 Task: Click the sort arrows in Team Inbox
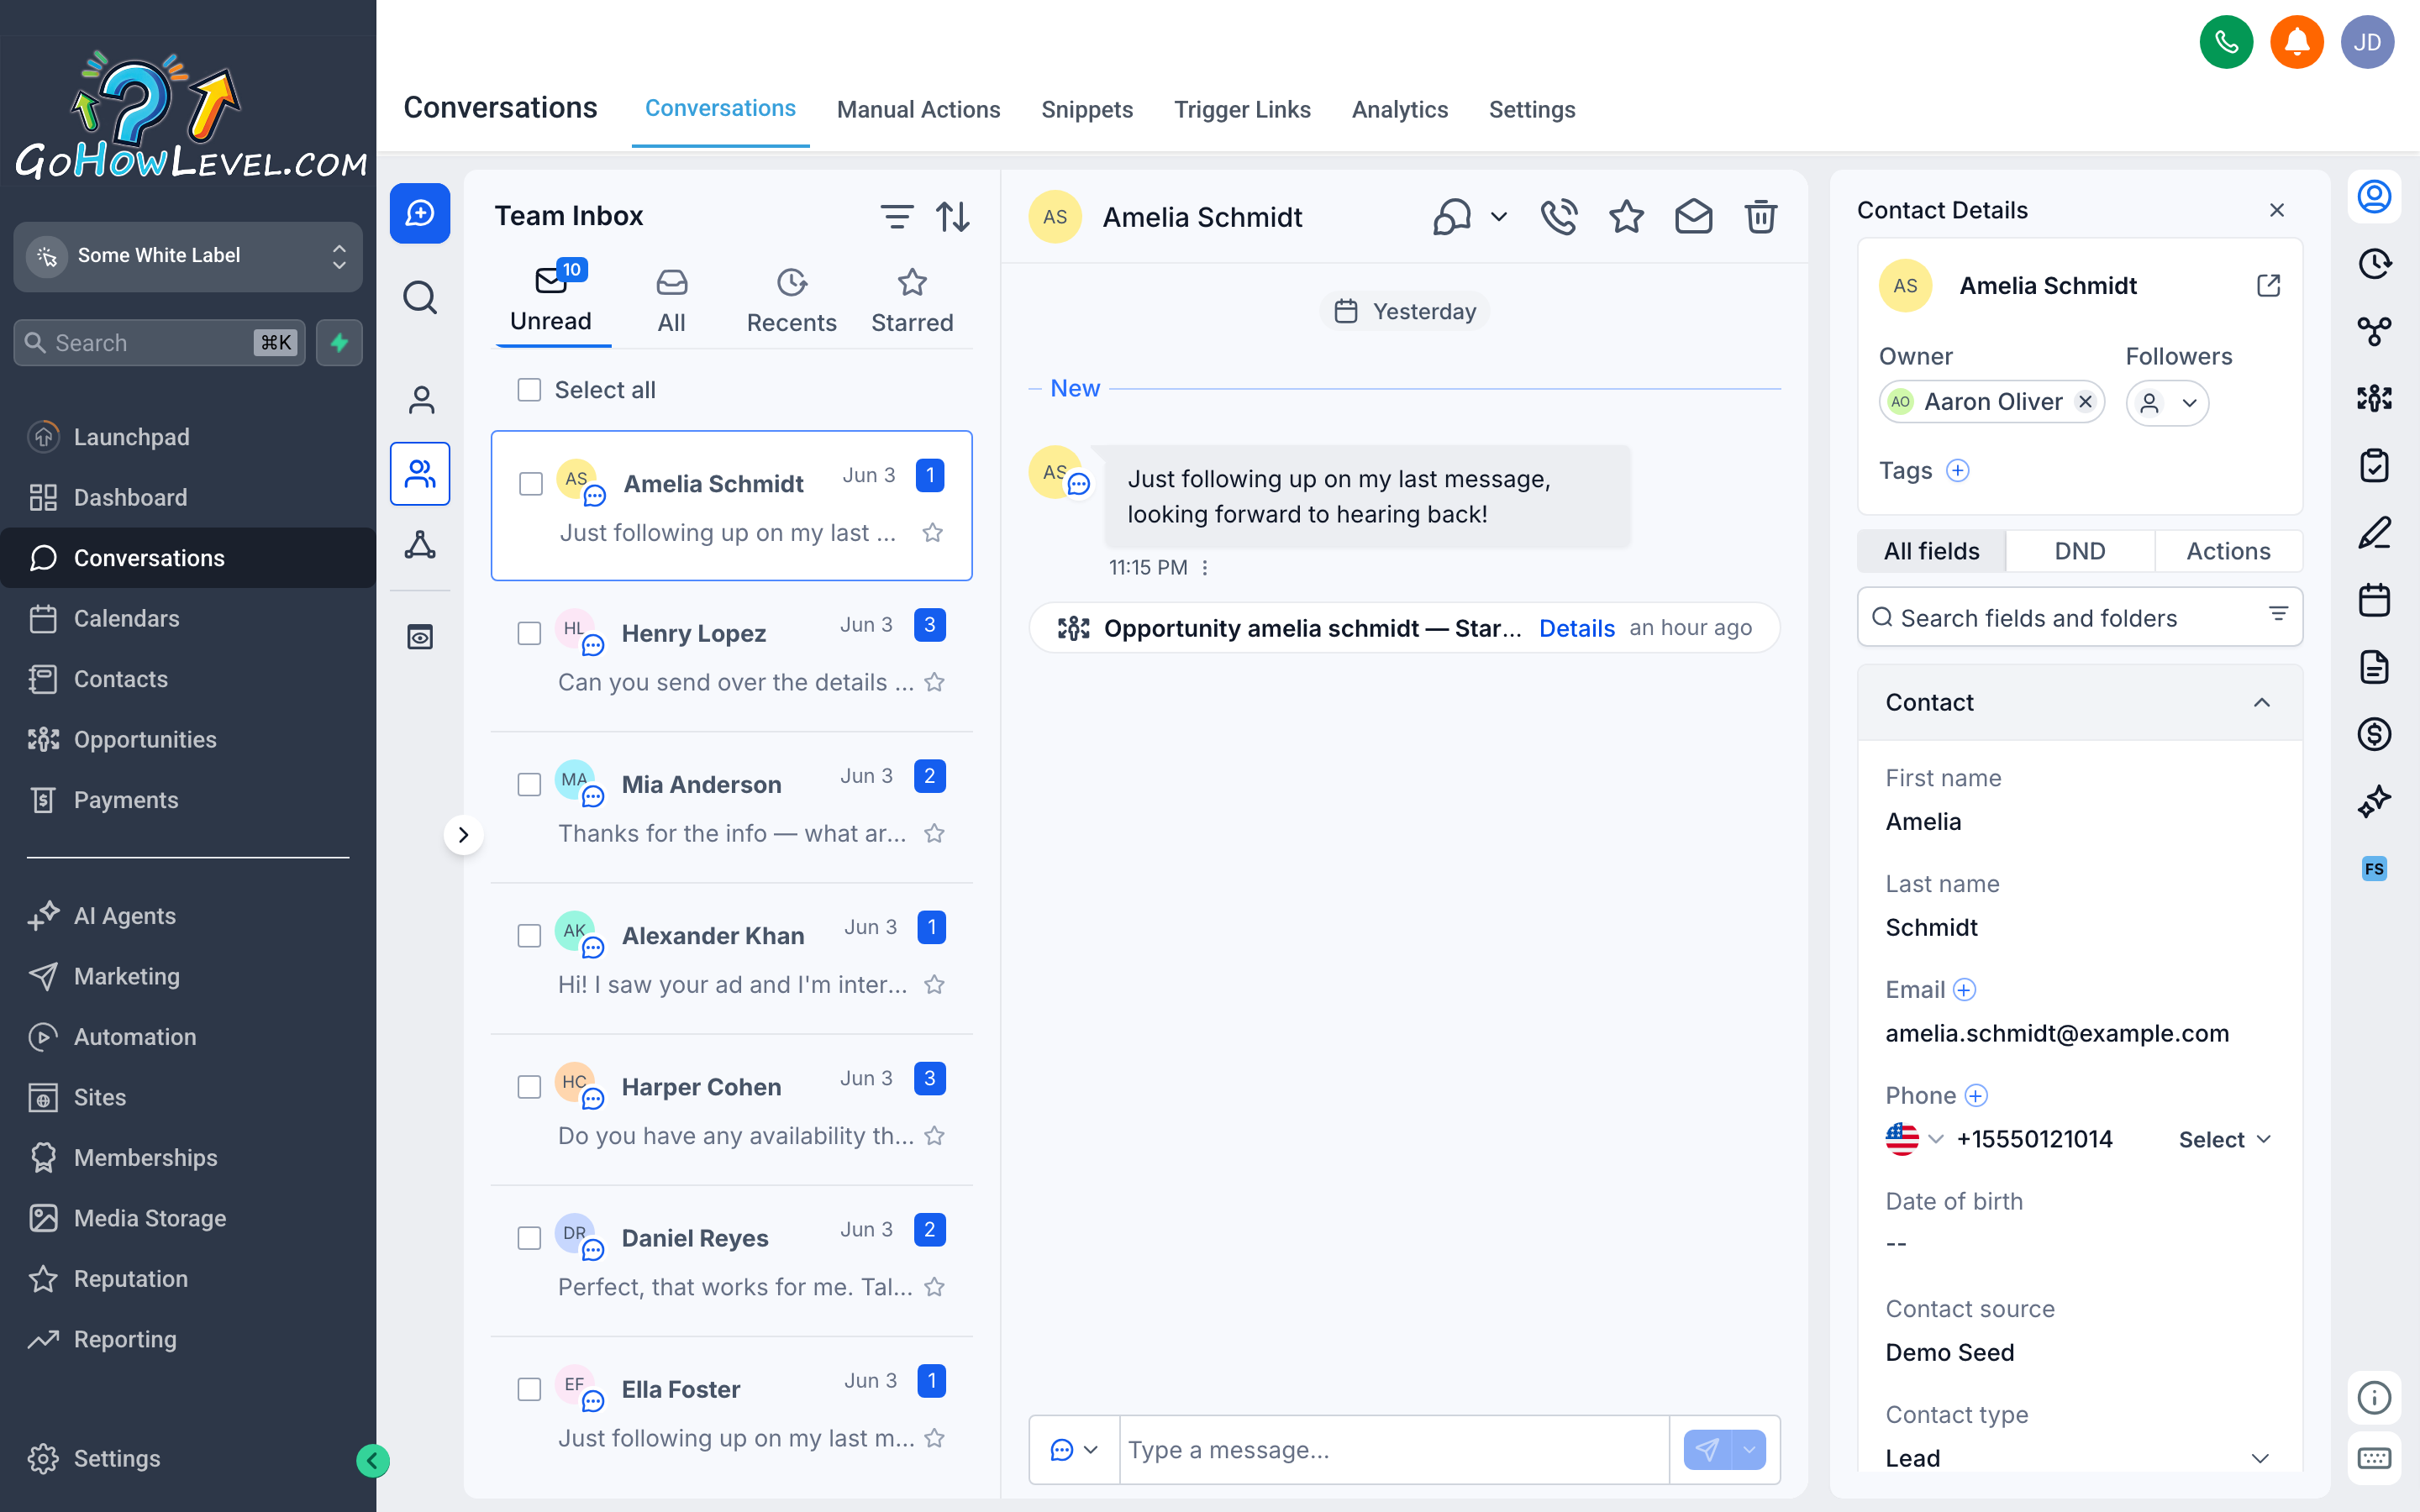coord(953,216)
